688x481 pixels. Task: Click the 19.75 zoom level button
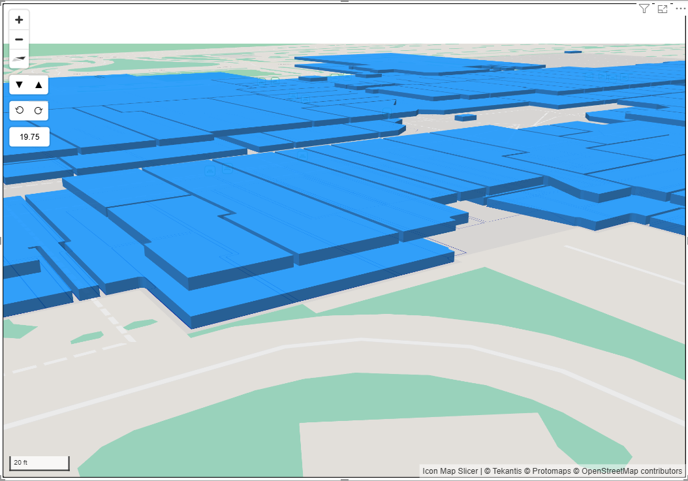(29, 136)
